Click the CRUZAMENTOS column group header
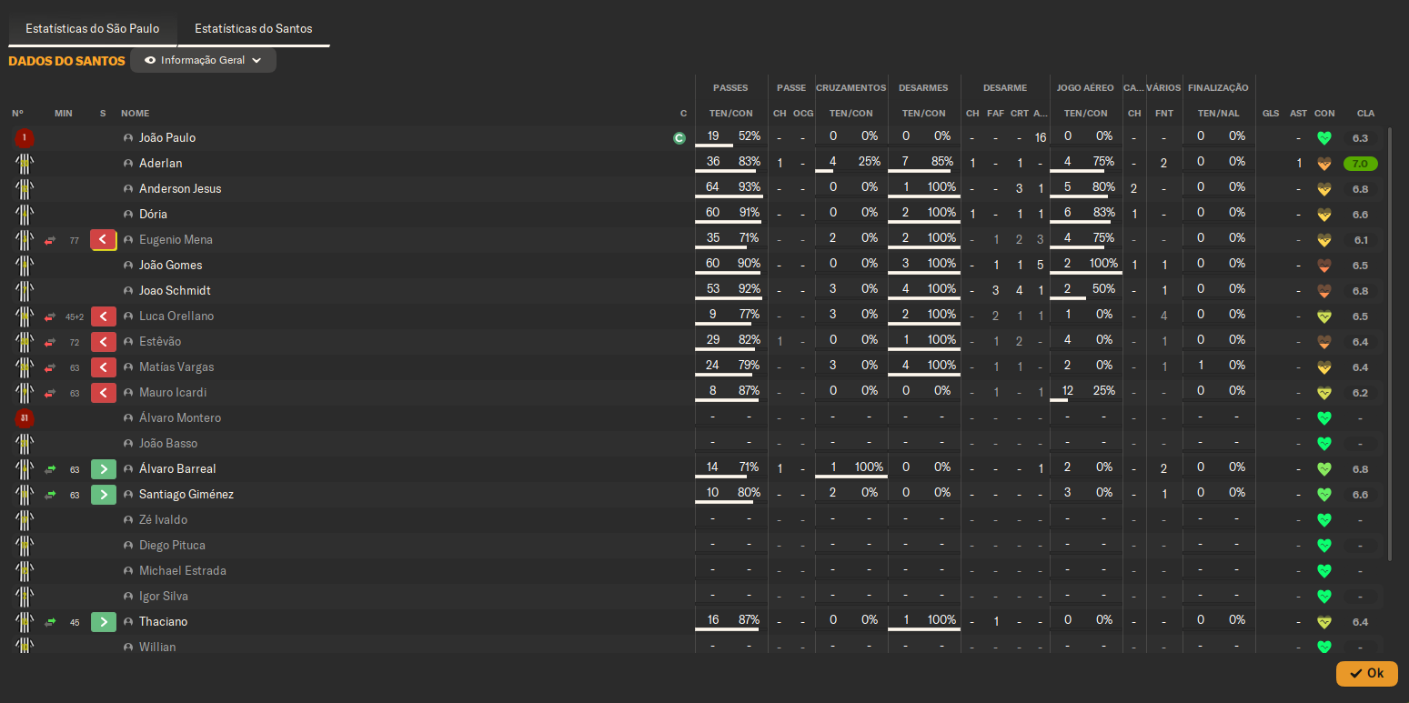Screen dimensions: 1409x703 click(851, 88)
